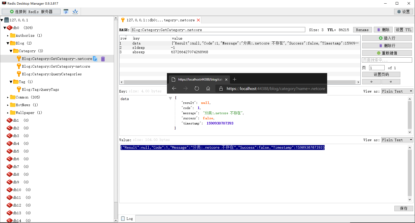Click the 重载键值 reload value button
415x223 pixels.
387,53
